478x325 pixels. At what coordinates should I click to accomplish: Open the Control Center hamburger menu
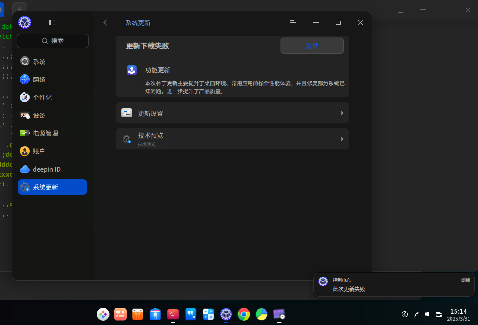(x=292, y=22)
